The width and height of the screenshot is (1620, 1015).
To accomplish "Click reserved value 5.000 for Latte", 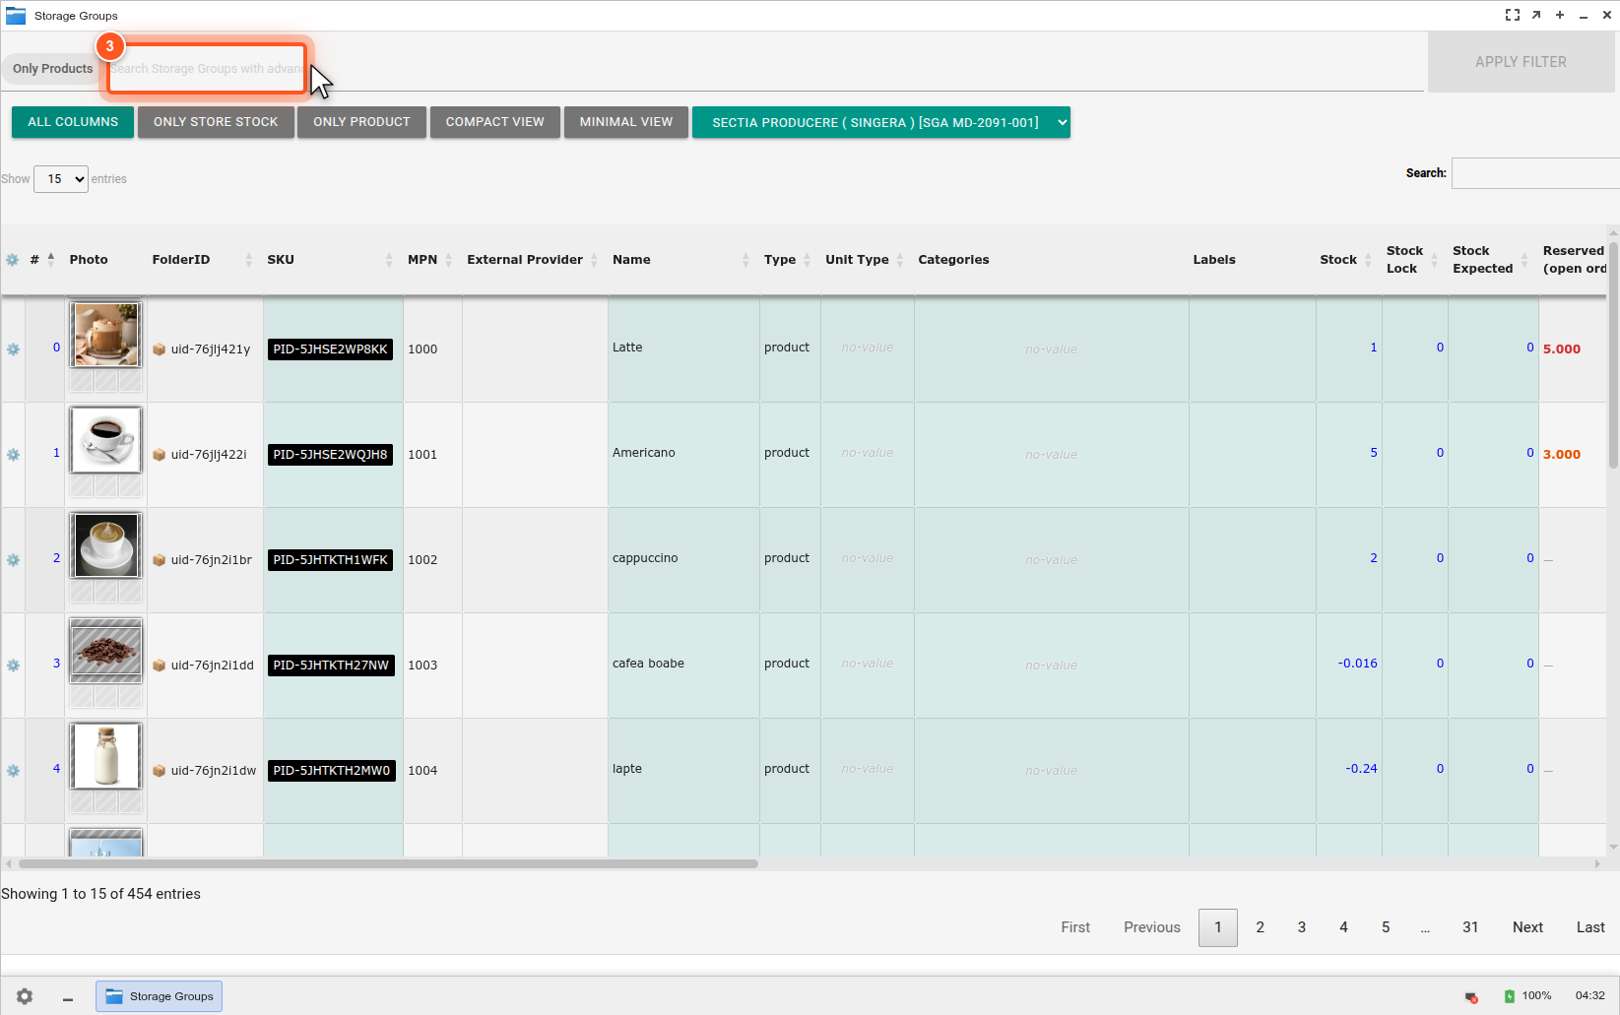I will pyautogui.click(x=1562, y=349).
